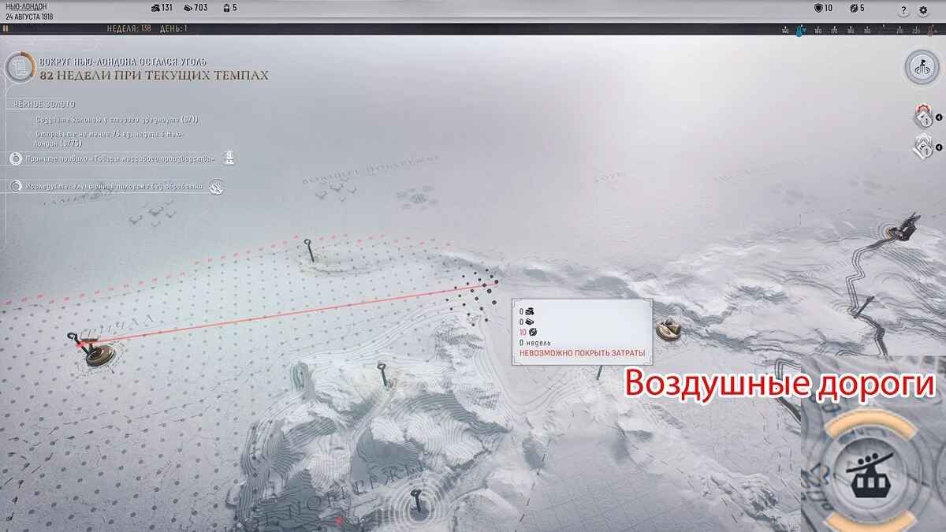The height and width of the screenshot is (532, 946).
Task: Open the law icon beside 'Товары массового производства'
Action: 229,158
